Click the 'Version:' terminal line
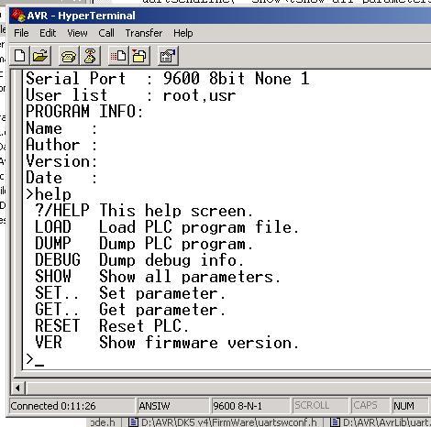This screenshot has width=431, height=427. (x=61, y=161)
